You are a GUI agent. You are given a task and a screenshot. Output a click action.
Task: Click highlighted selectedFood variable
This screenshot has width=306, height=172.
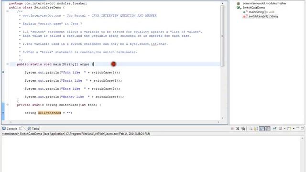pyautogui.click(x=49, y=113)
